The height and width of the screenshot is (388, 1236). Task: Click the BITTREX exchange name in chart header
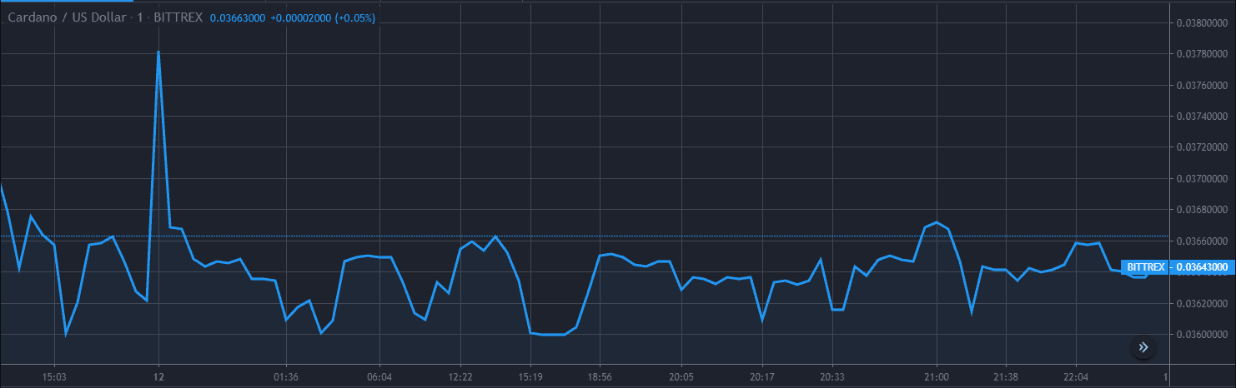click(178, 17)
